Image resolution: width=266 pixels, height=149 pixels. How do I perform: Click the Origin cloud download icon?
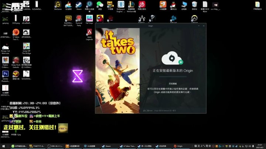tap(173, 58)
